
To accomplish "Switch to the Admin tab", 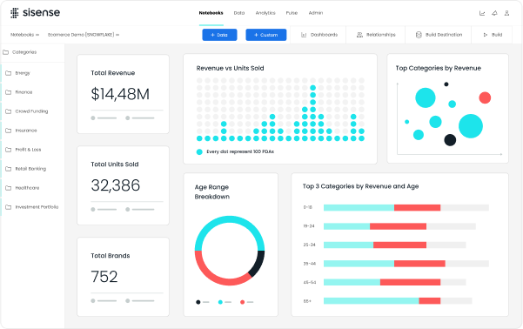I will 316,13.
